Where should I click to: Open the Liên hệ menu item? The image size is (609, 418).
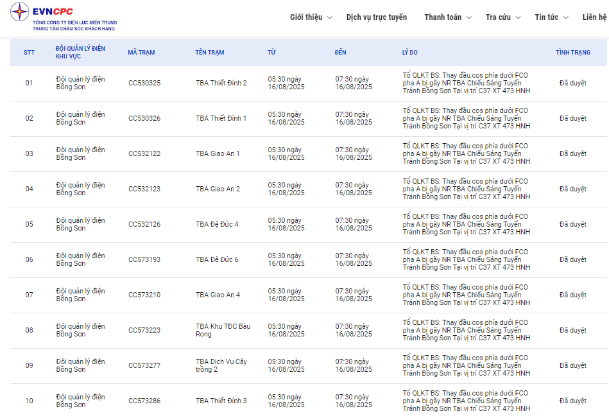pos(594,17)
